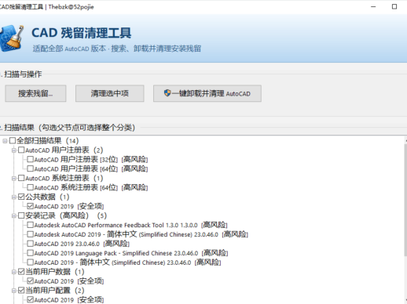Check AutoCAD 系统注册表 [64位] checkbox

(x=31, y=187)
